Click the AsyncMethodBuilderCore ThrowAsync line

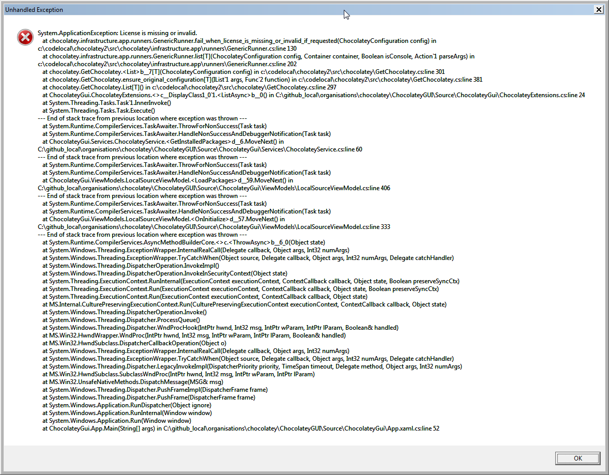click(x=184, y=243)
